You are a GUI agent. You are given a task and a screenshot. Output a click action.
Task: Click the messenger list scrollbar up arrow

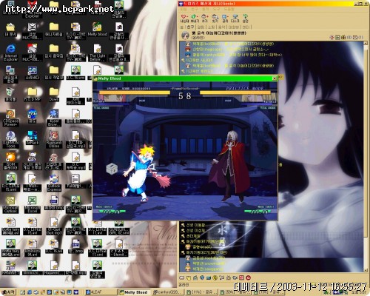[366, 44]
